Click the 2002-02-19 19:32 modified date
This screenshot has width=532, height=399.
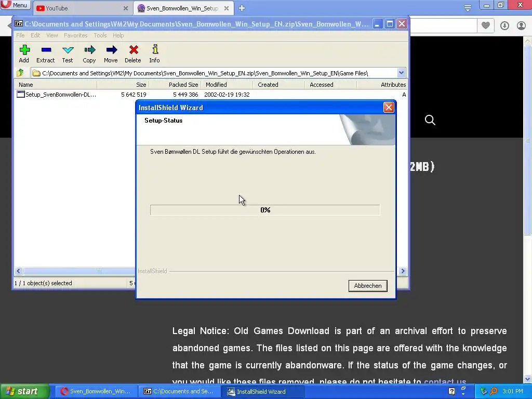pos(227,95)
